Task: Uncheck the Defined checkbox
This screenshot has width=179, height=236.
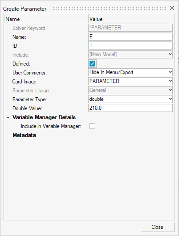Action: click(92, 63)
